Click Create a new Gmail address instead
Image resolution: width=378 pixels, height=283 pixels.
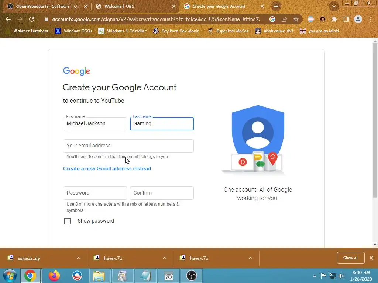click(107, 168)
